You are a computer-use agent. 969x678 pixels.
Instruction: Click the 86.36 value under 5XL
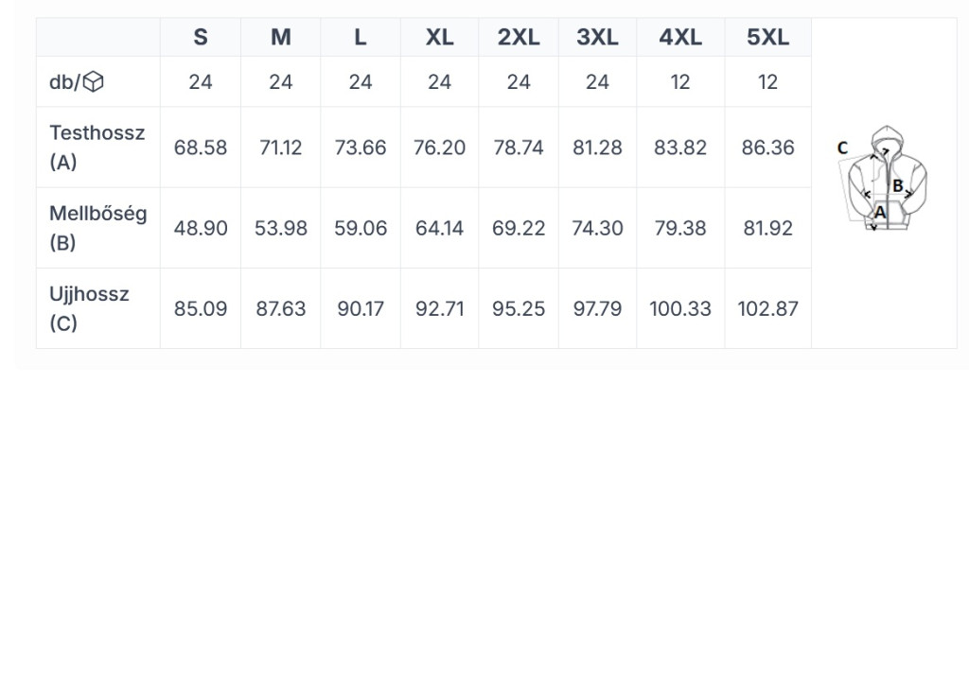[x=767, y=148]
